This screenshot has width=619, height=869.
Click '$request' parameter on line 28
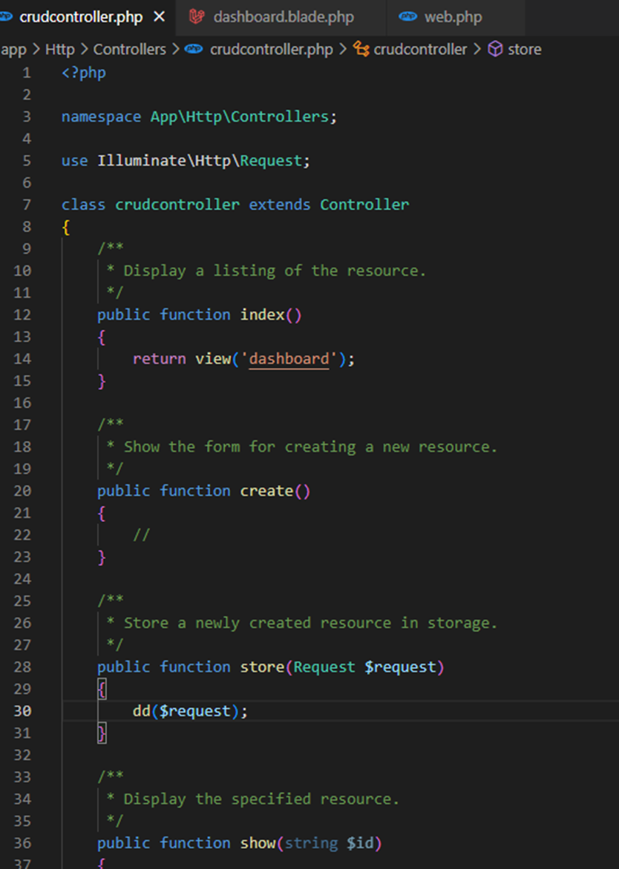pos(400,667)
